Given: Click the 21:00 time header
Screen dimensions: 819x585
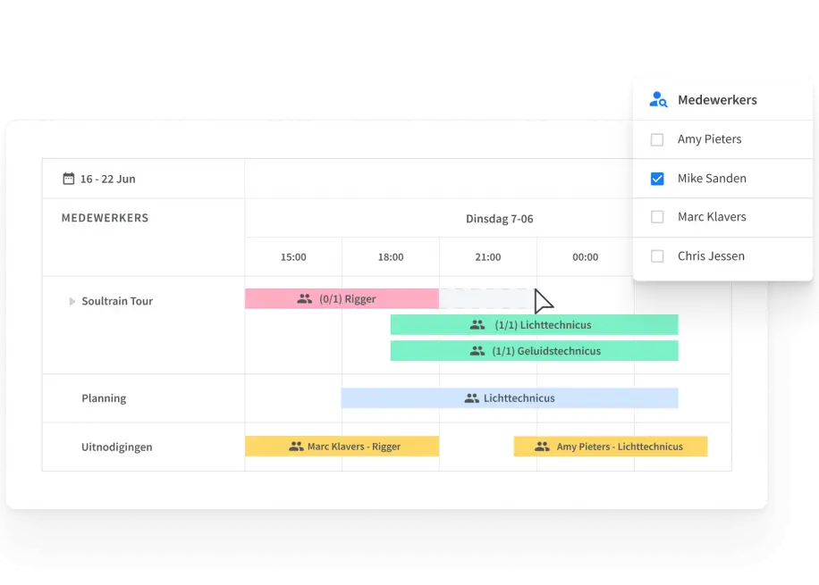Looking at the screenshot, I should pyautogui.click(x=488, y=256).
